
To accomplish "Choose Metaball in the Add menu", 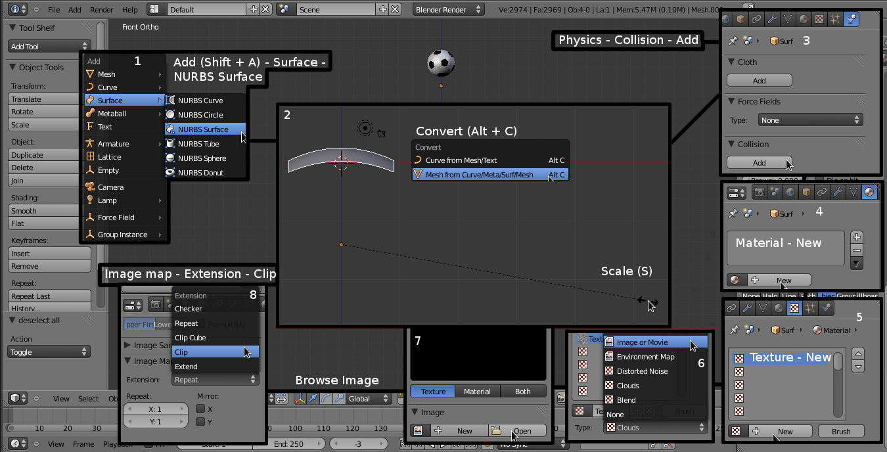I will point(124,114).
